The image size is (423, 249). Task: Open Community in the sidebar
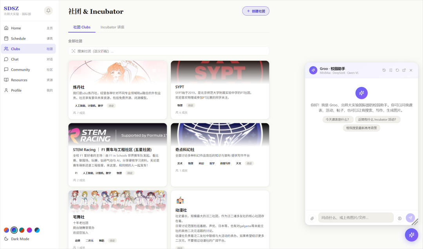pos(28,70)
